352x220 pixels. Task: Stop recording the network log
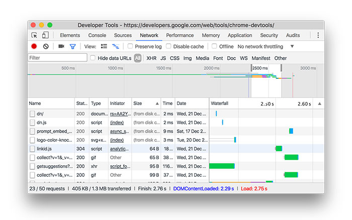(34, 46)
